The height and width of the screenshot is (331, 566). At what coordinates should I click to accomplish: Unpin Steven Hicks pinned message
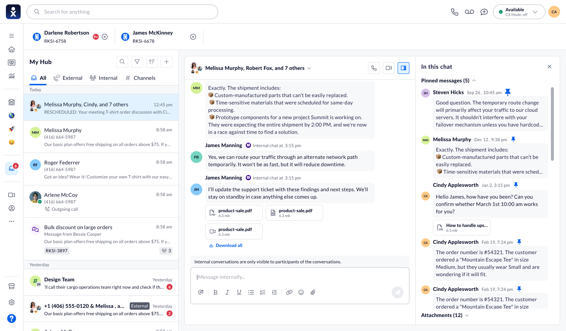pos(508,92)
